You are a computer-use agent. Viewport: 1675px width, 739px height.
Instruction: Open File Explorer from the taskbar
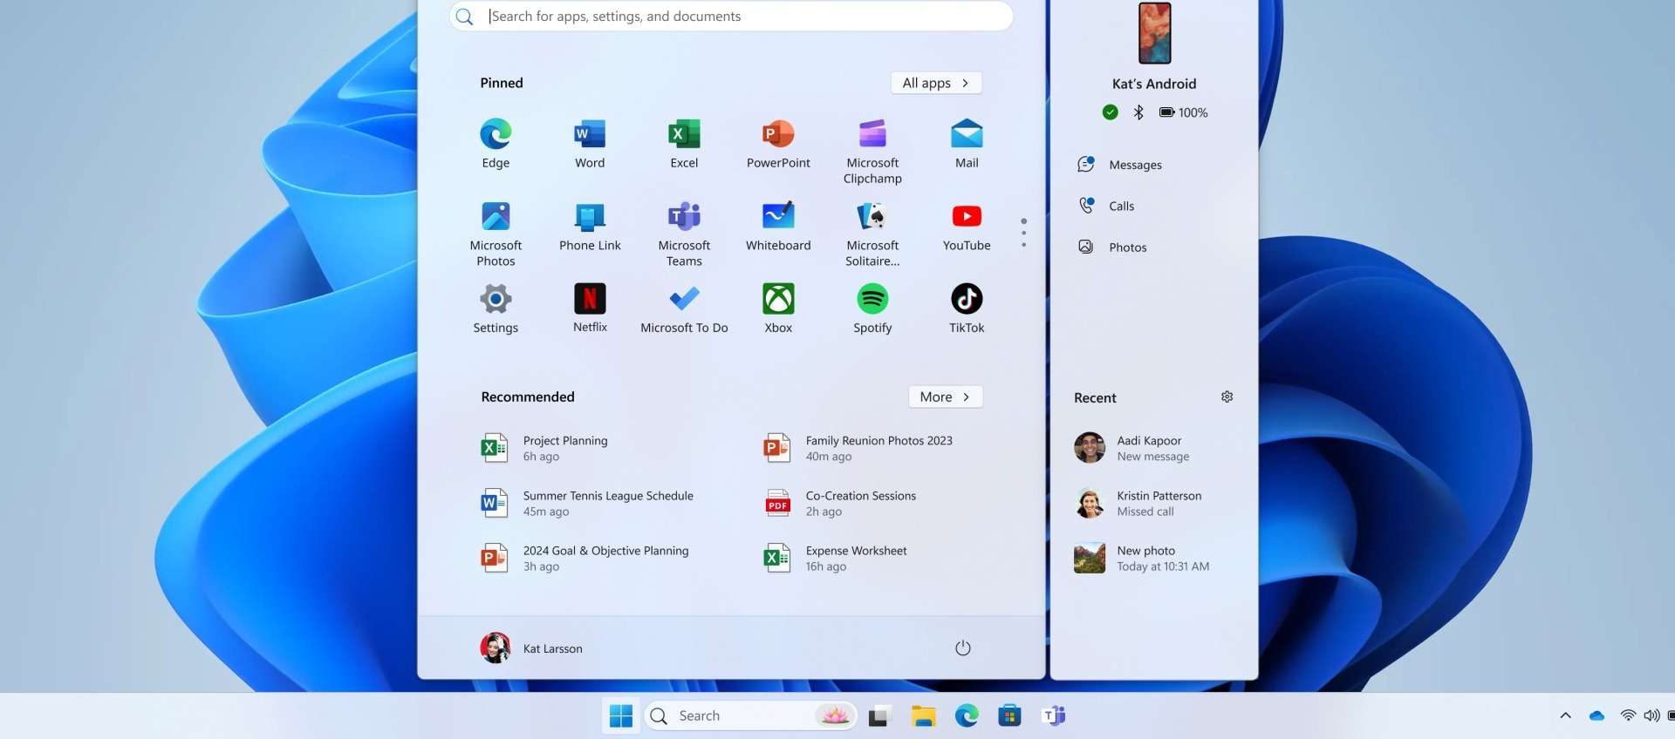click(923, 715)
